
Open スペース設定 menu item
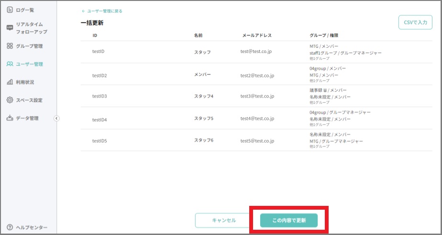click(29, 100)
